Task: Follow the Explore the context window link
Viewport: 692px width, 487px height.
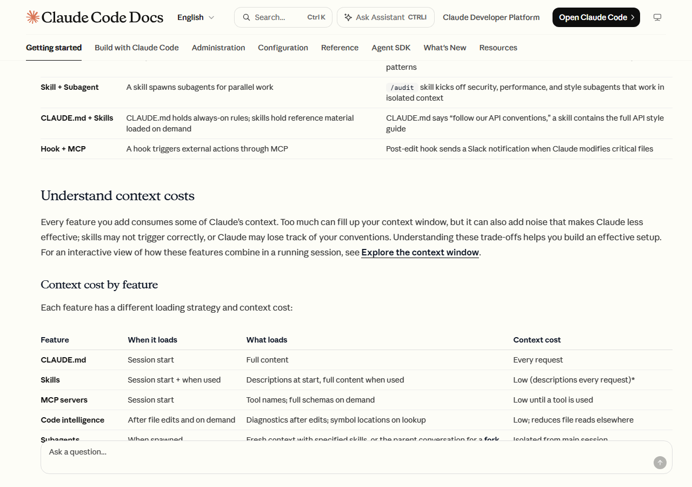Action: [x=420, y=252]
